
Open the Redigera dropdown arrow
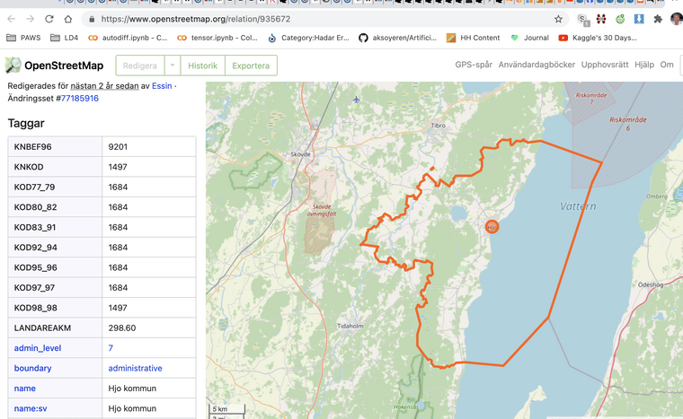point(172,65)
